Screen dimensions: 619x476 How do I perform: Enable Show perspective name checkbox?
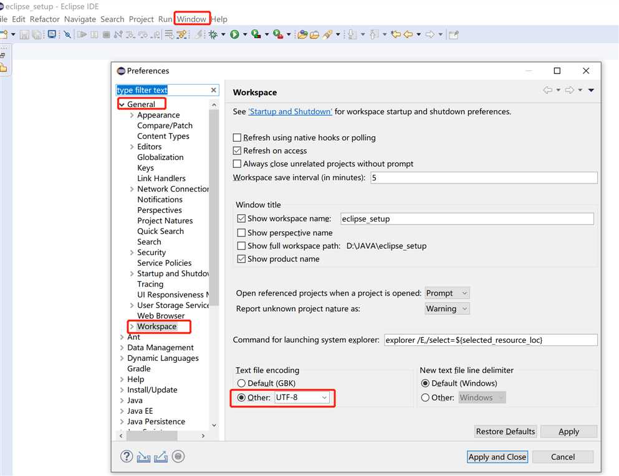241,233
